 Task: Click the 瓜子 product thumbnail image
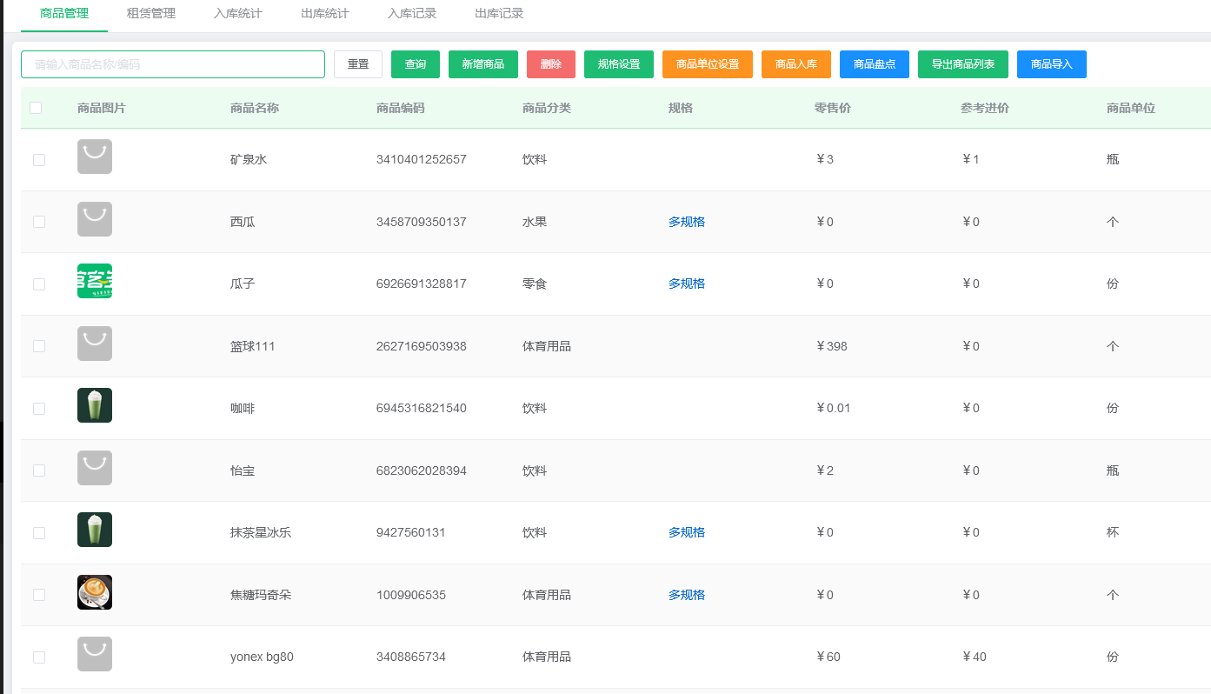(94, 281)
